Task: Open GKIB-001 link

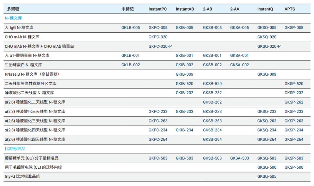Action: click(x=184, y=56)
